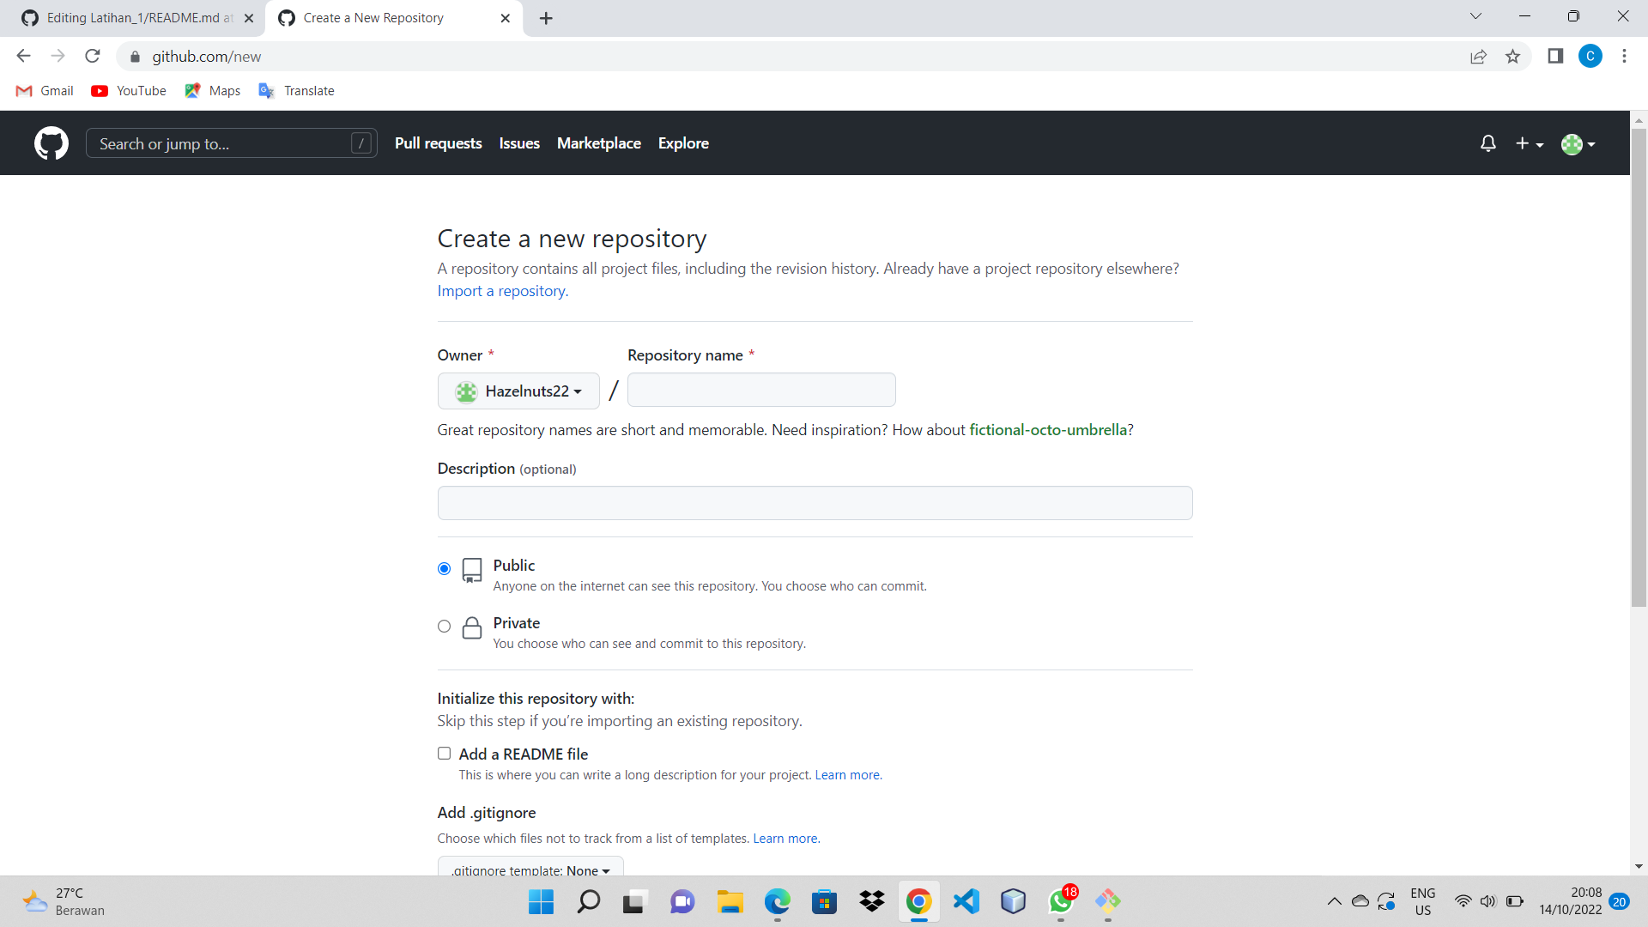
Task: Click the GitHub octocat logo
Action: tap(51, 143)
